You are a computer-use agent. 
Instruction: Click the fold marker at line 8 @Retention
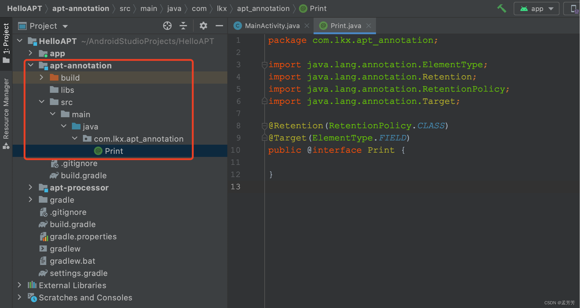pyautogui.click(x=265, y=126)
